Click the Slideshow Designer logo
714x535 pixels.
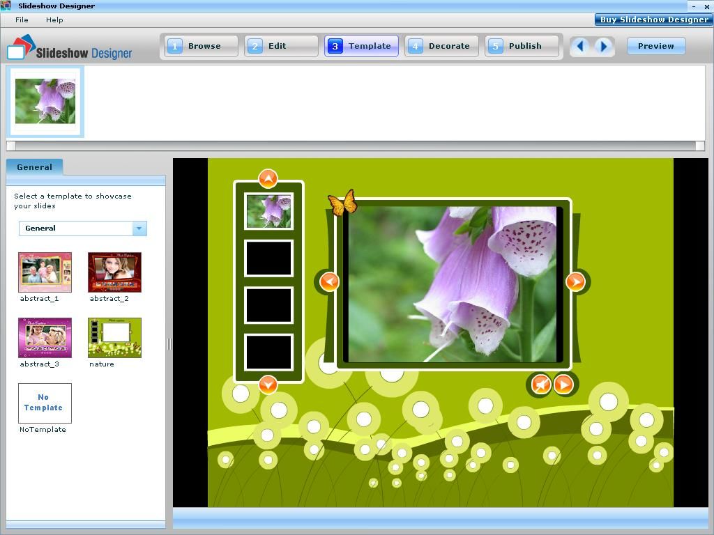[x=69, y=48]
